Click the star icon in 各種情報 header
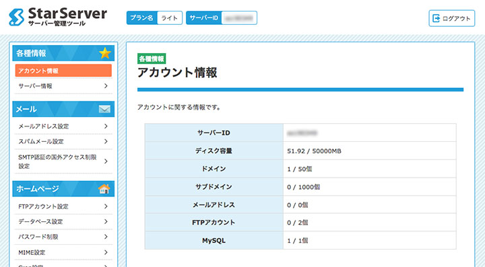 point(105,53)
